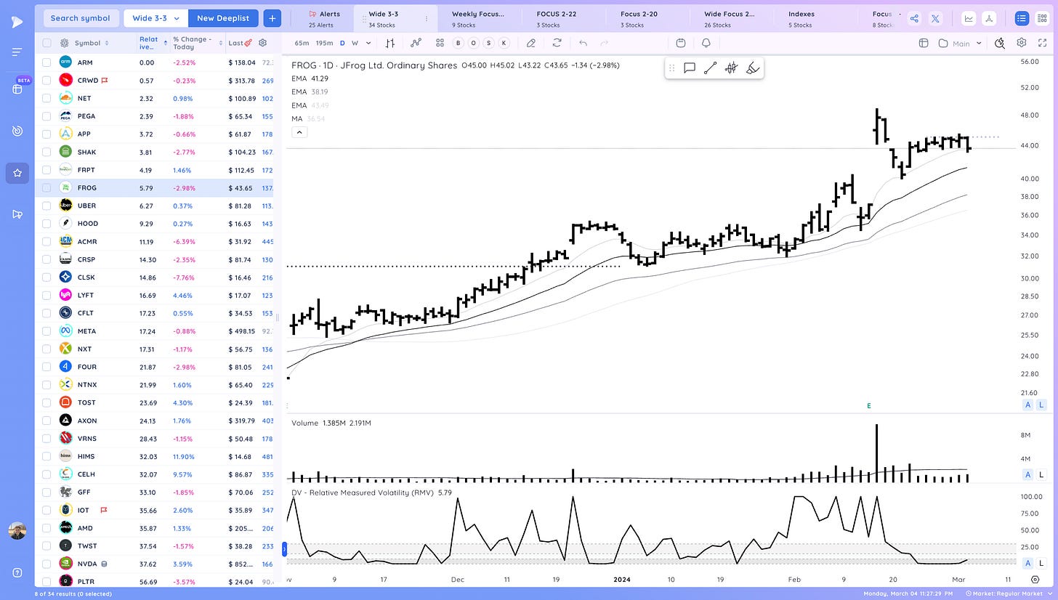Toggle the K marker button
1058x600 pixels.
point(504,43)
